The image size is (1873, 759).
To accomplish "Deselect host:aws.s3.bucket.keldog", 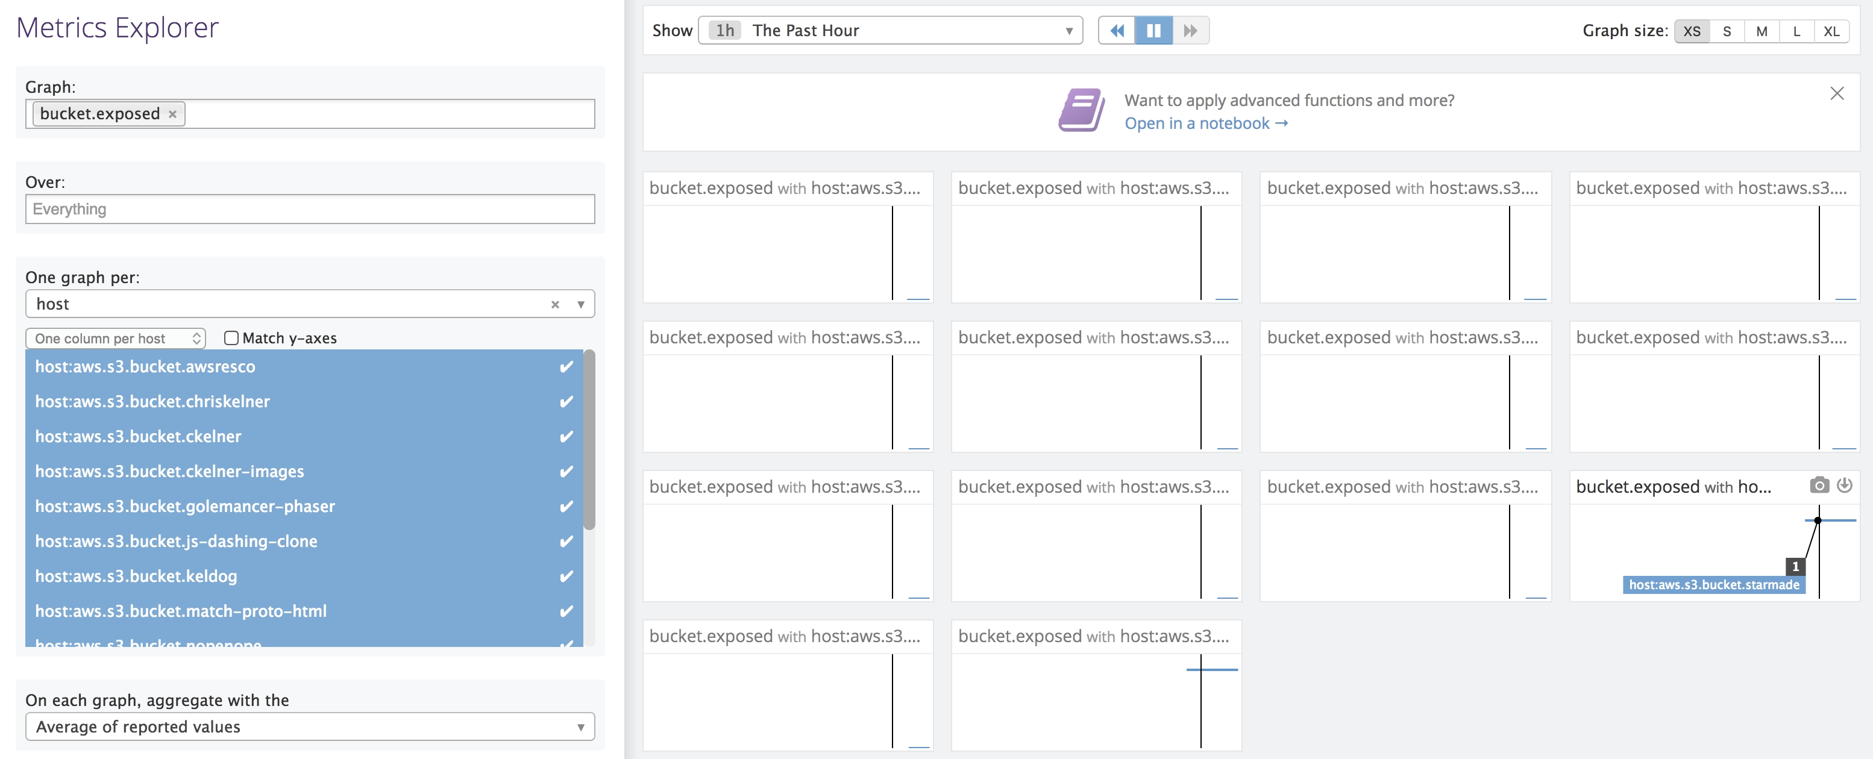I will coord(304,576).
